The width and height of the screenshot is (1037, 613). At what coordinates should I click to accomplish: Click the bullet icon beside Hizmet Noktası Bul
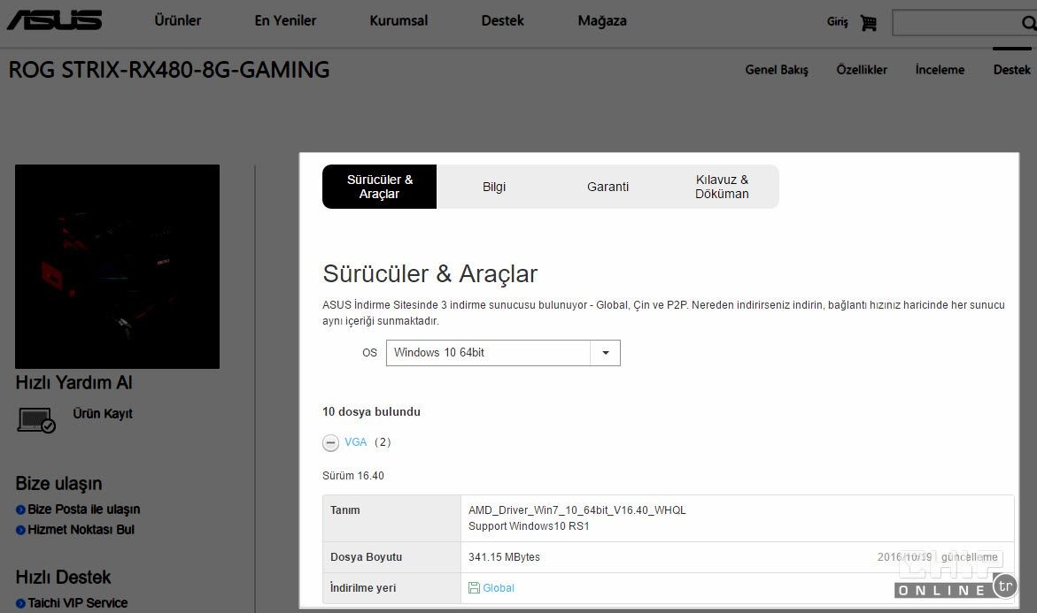20,530
